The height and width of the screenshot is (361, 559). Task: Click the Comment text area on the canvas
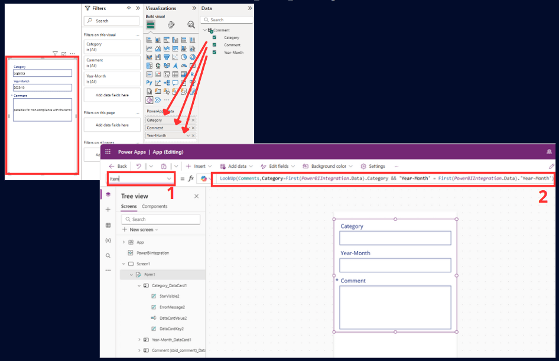[x=395, y=307]
